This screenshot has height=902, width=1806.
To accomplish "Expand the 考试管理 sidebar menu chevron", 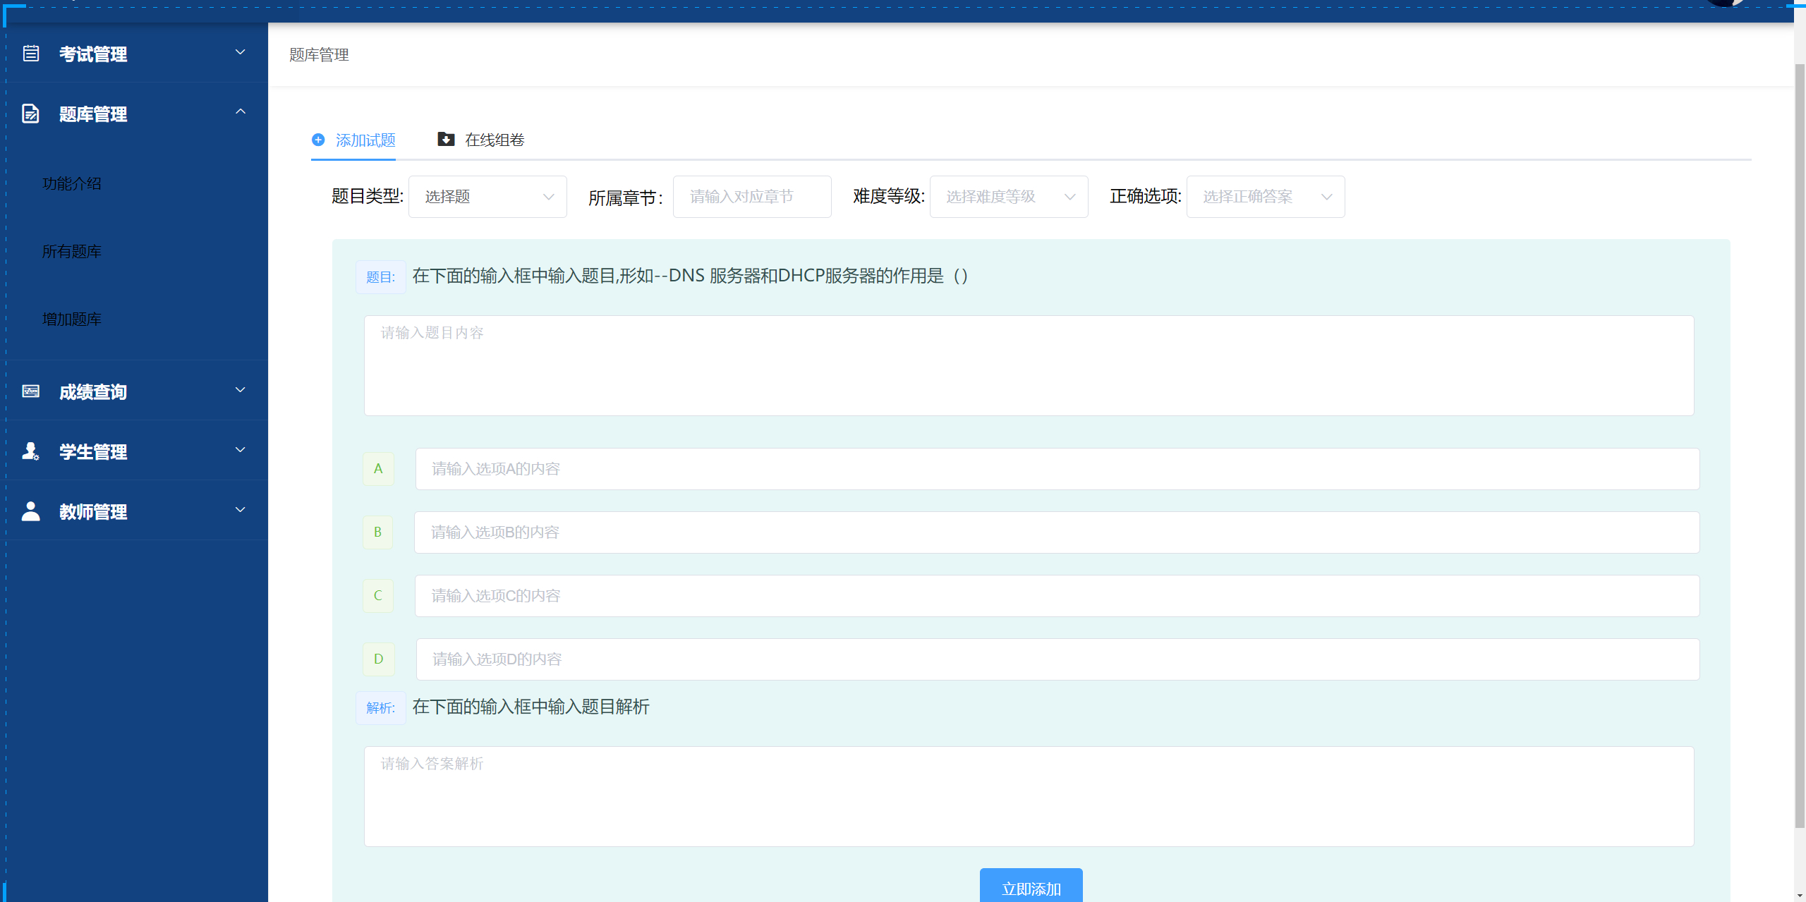I will [x=240, y=52].
